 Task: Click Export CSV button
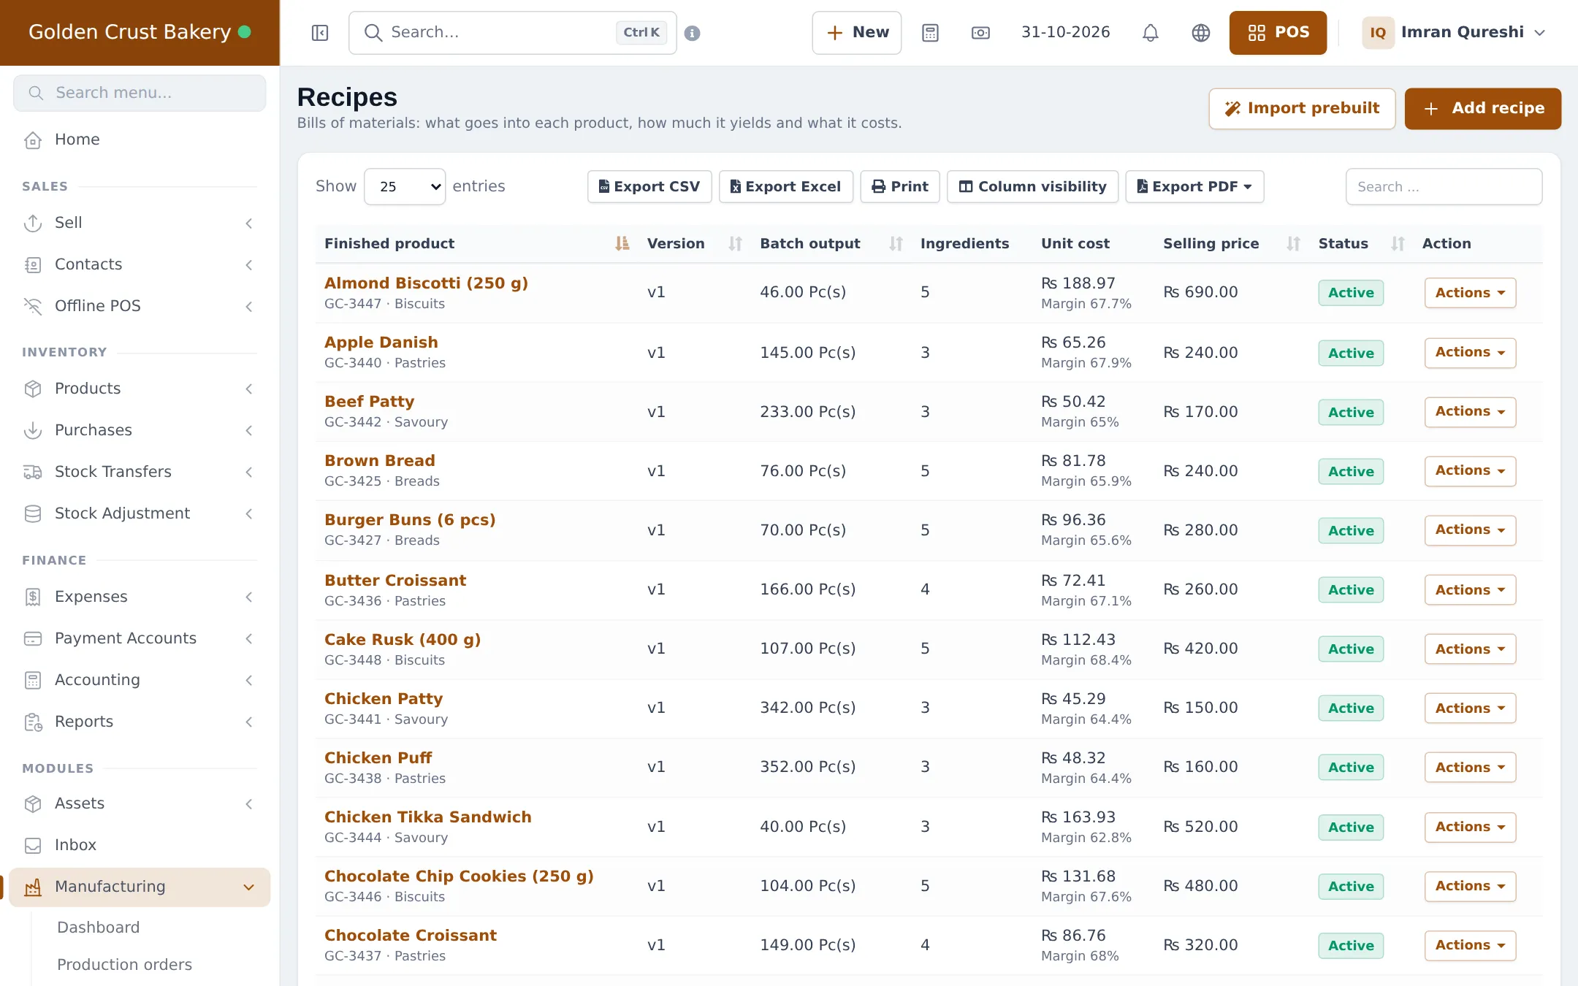click(x=649, y=186)
